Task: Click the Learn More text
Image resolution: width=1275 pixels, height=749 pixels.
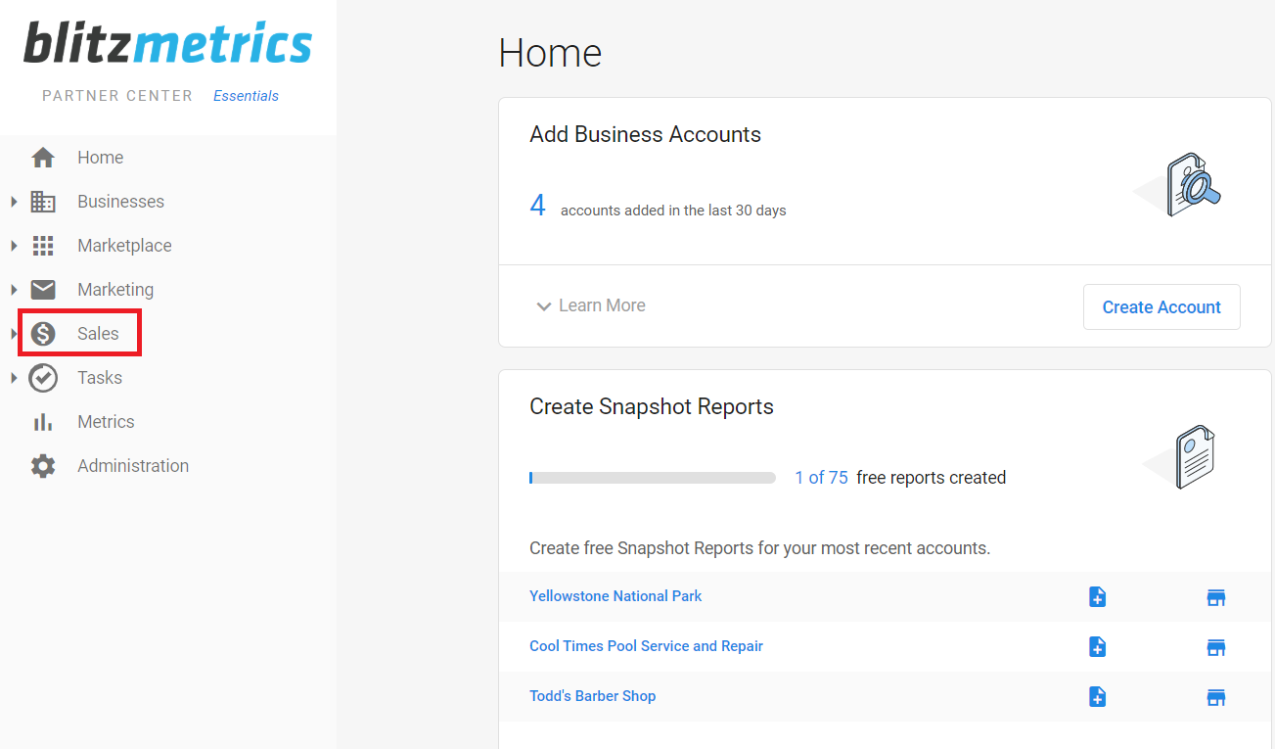Action: (x=602, y=305)
